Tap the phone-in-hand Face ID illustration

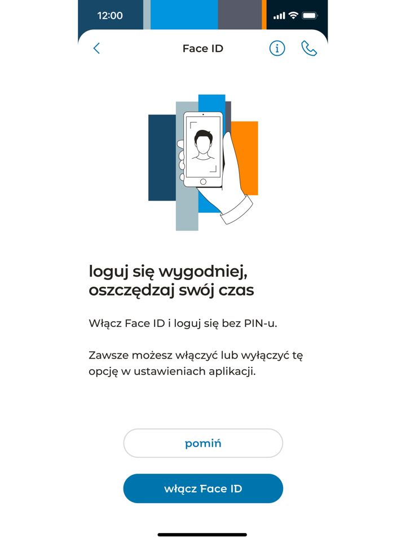click(204, 163)
